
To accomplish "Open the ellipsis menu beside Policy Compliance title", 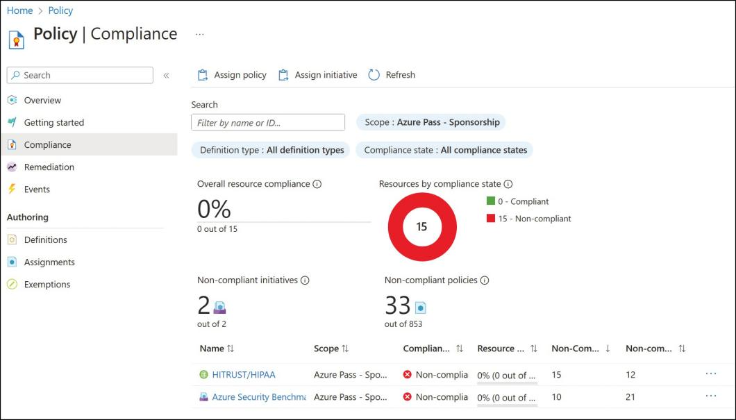I will [x=200, y=34].
